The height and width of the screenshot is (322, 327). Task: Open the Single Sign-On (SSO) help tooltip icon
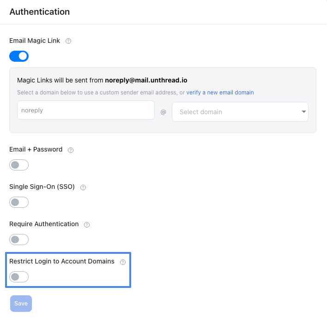pos(83,187)
